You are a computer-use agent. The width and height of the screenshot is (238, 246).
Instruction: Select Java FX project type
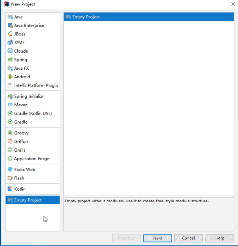(33, 68)
